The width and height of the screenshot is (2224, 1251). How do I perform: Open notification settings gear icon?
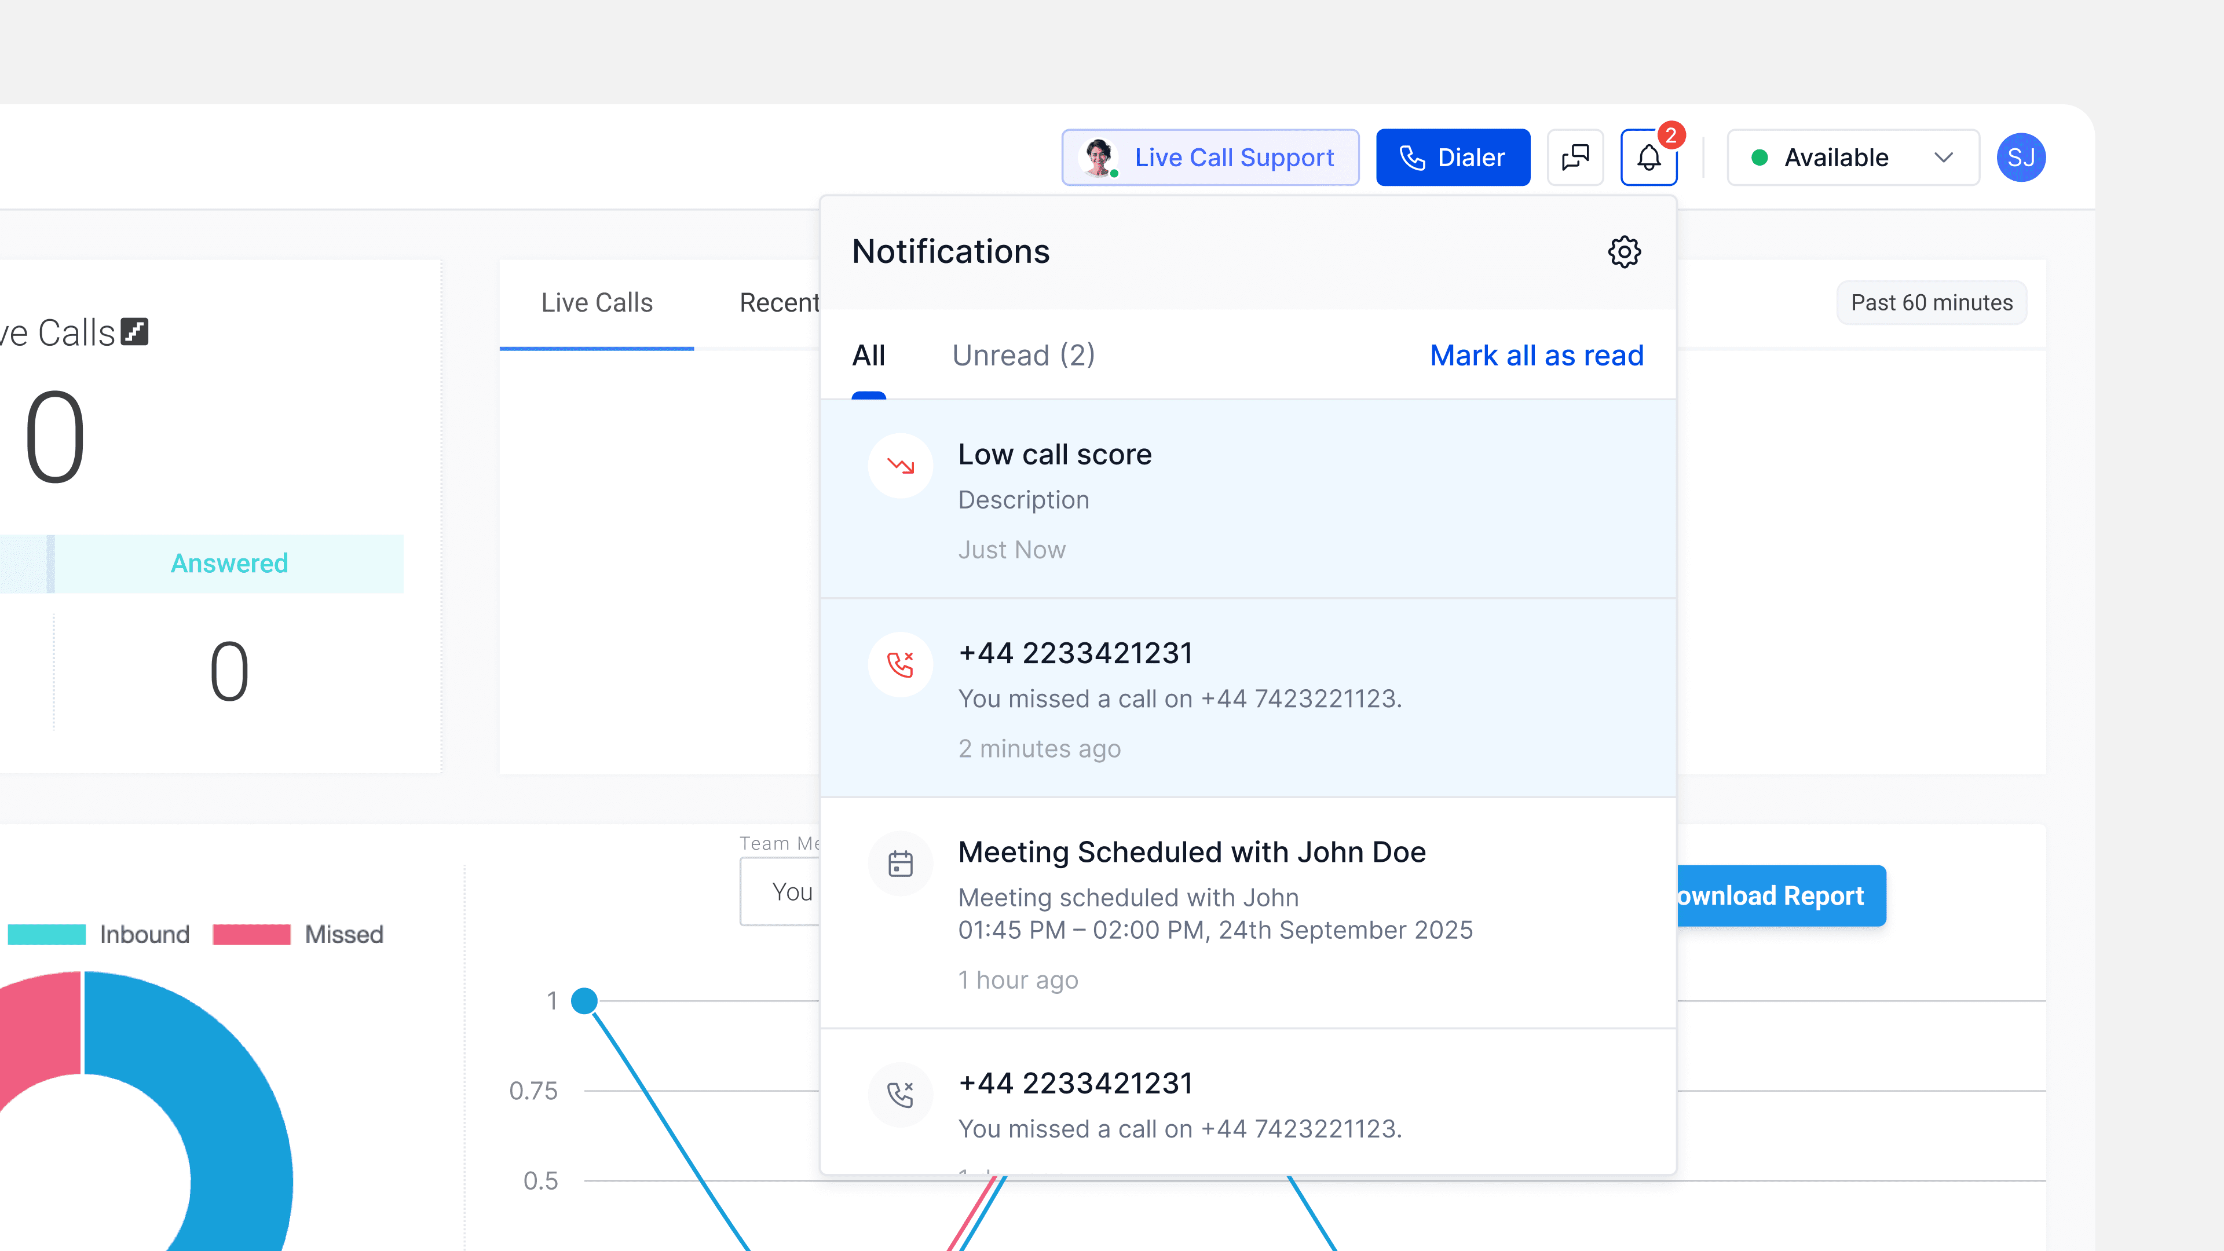[x=1624, y=252]
